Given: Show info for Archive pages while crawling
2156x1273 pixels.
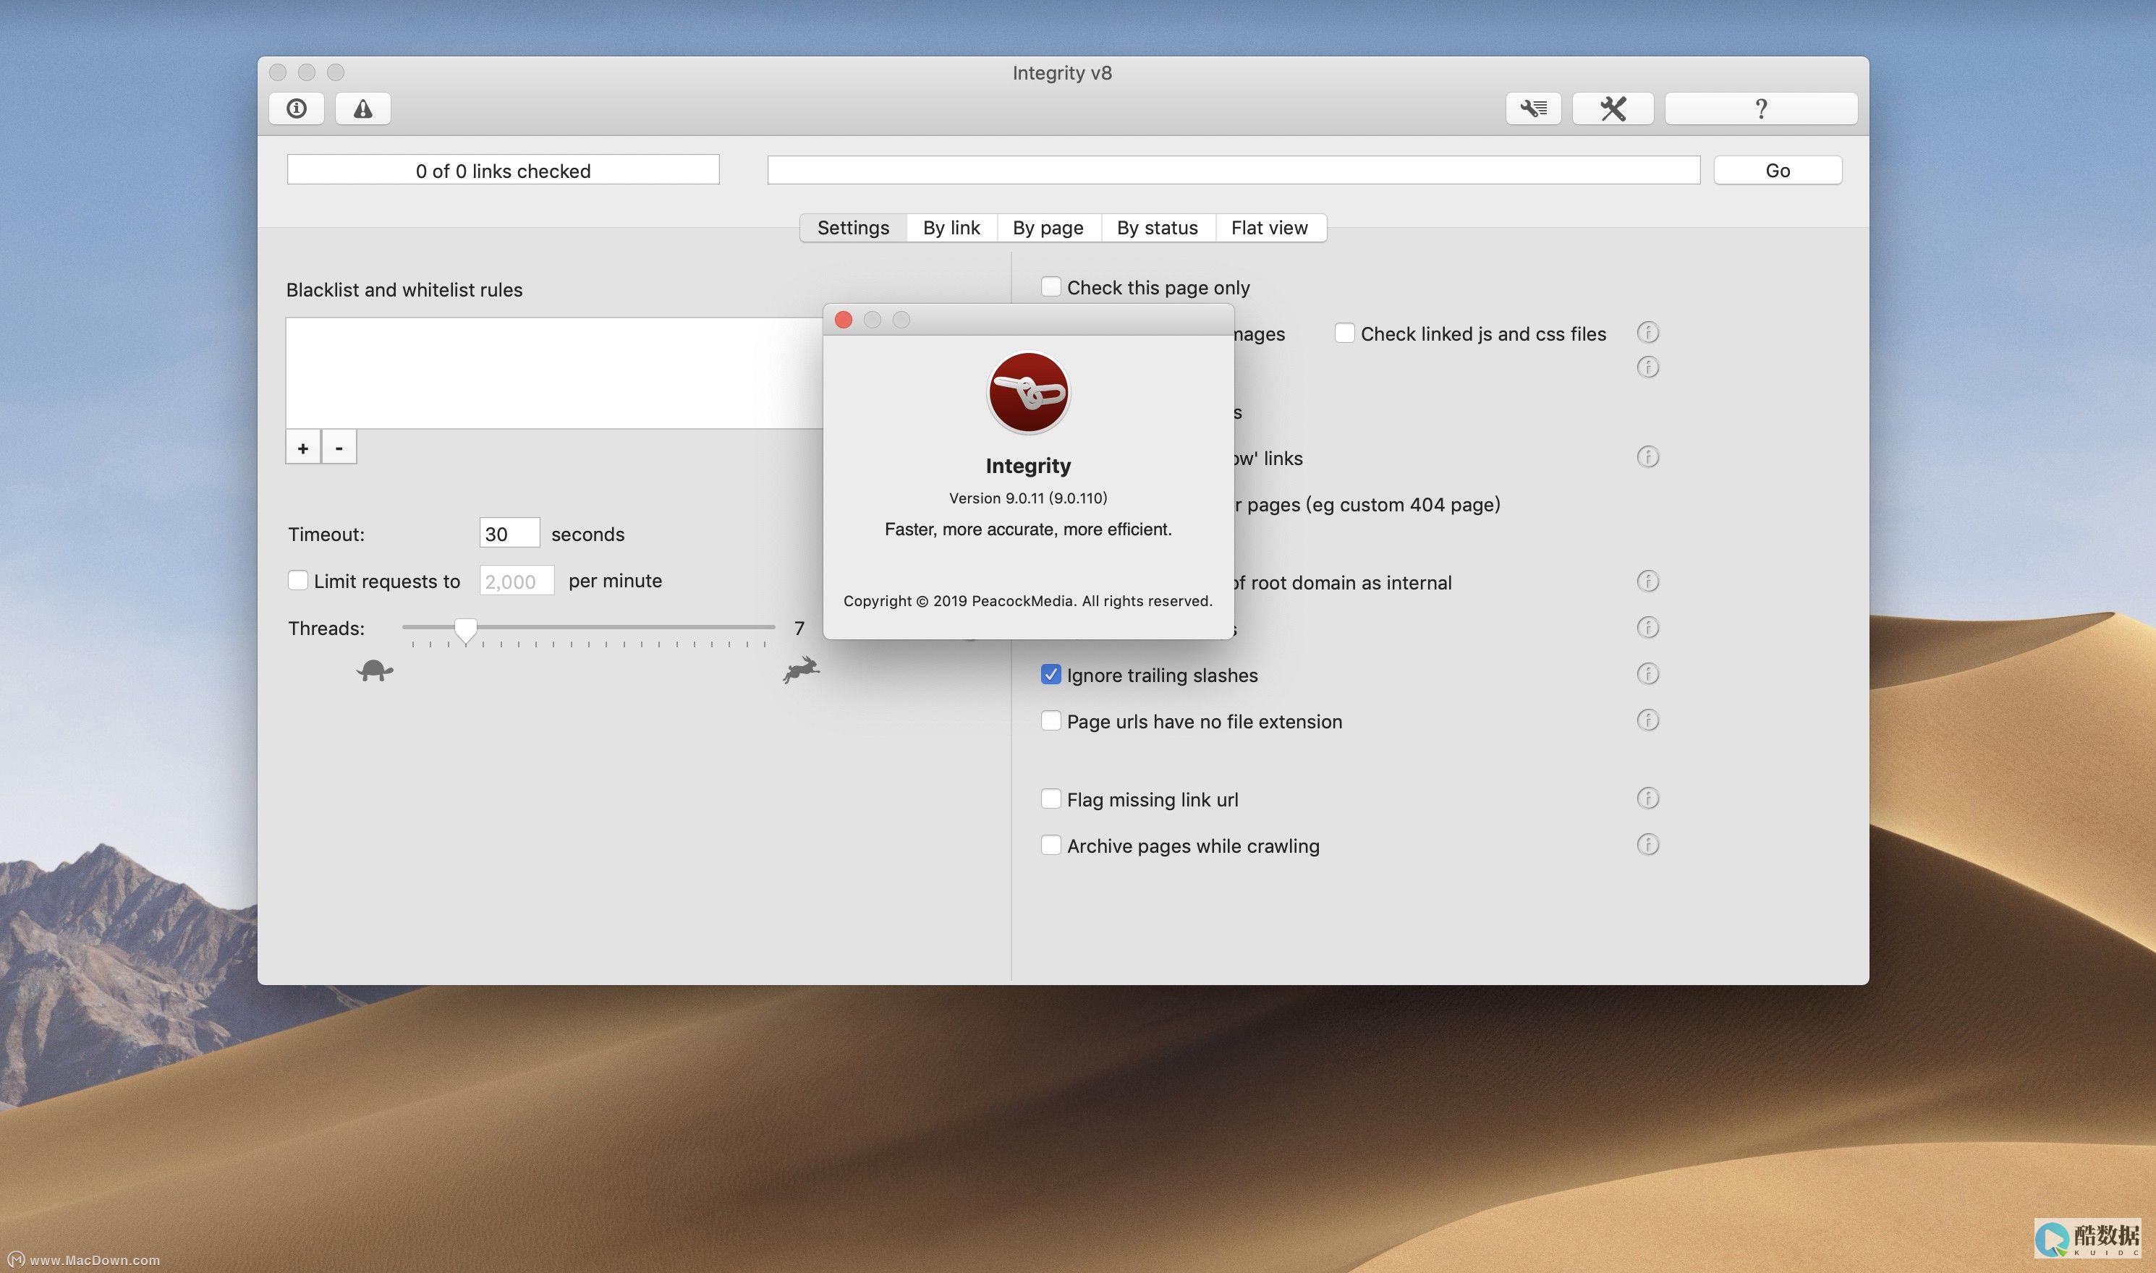Looking at the screenshot, I should pos(1647,844).
